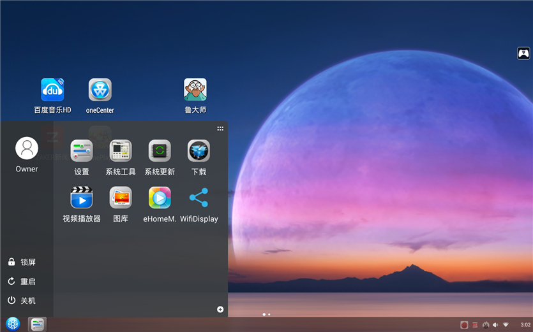Open the WifiDisplay app
Image resolution: width=533 pixels, height=332 pixels.
[x=199, y=198]
